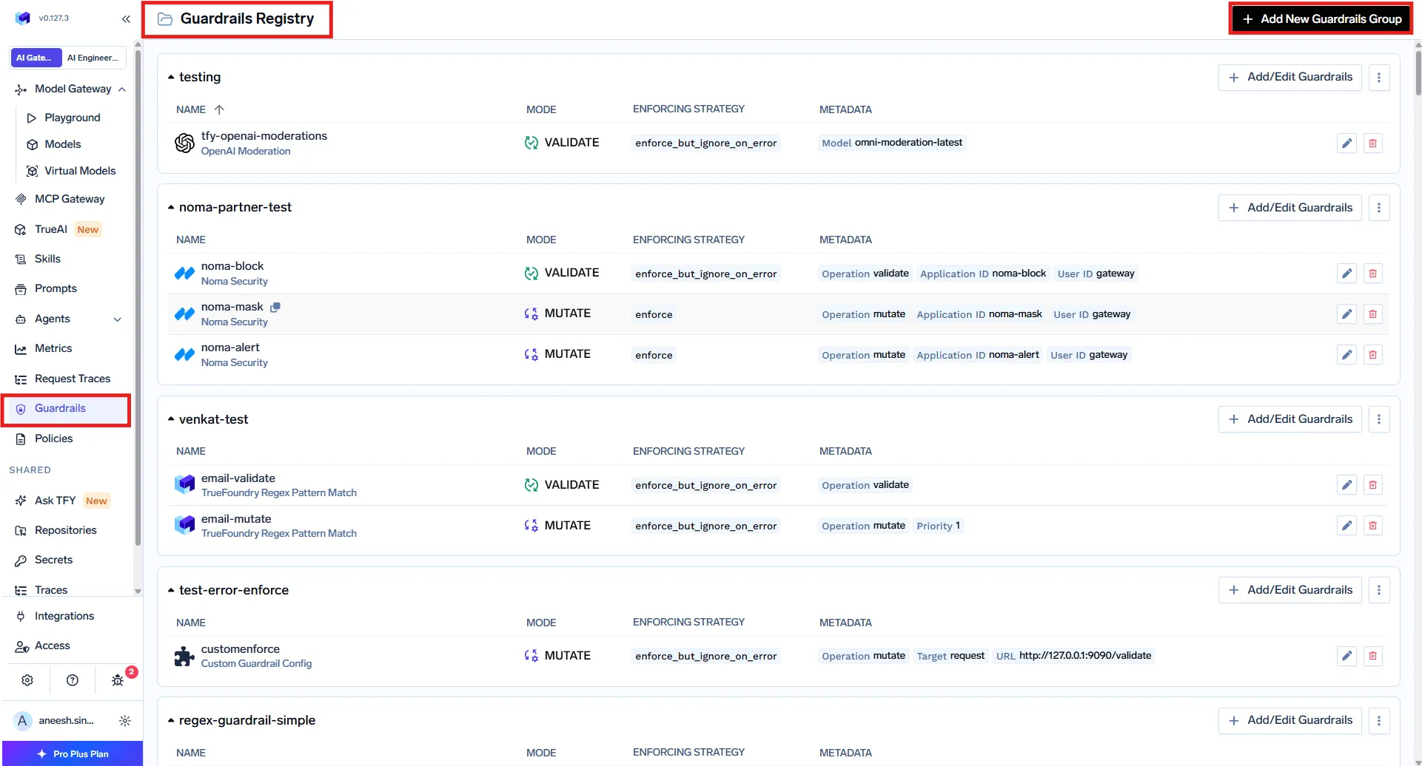This screenshot has width=1422, height=766.
Task: Expand the Agents menu
Action: pyautogui.click(x=117, y=319)
